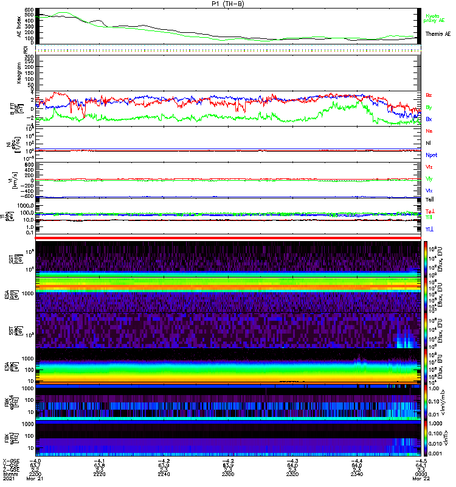456x487 pixels.
Task: Click the "X-GSE" ephemeris row label
Action: (11, 461)
